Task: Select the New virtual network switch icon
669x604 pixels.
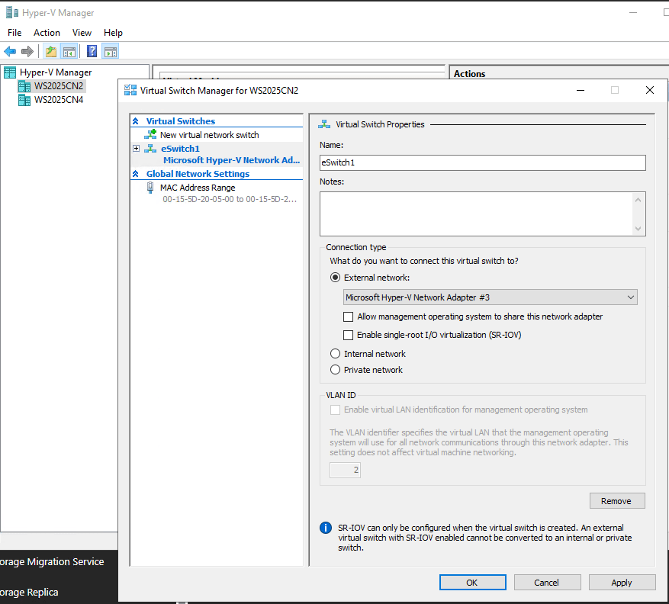Action: [151, 134]
